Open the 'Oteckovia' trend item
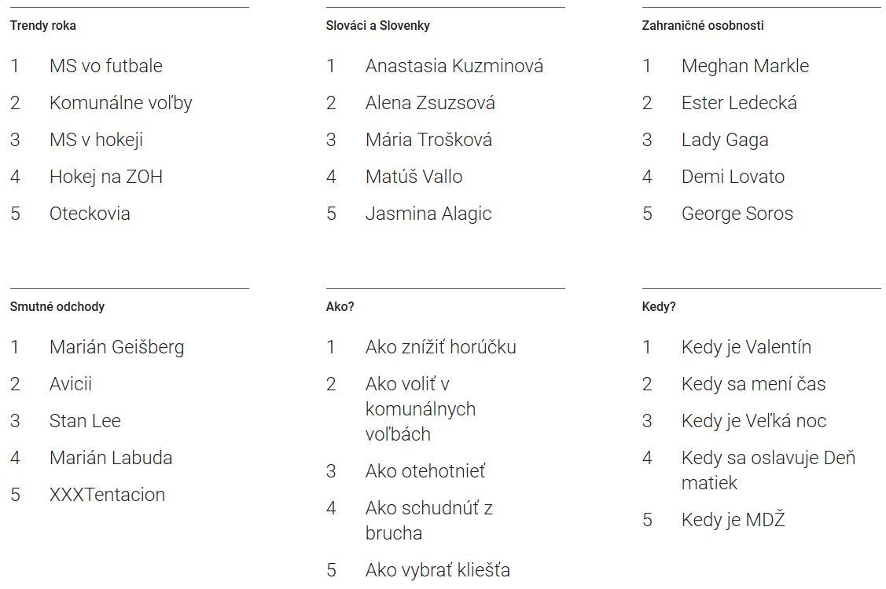 point(90,214)
